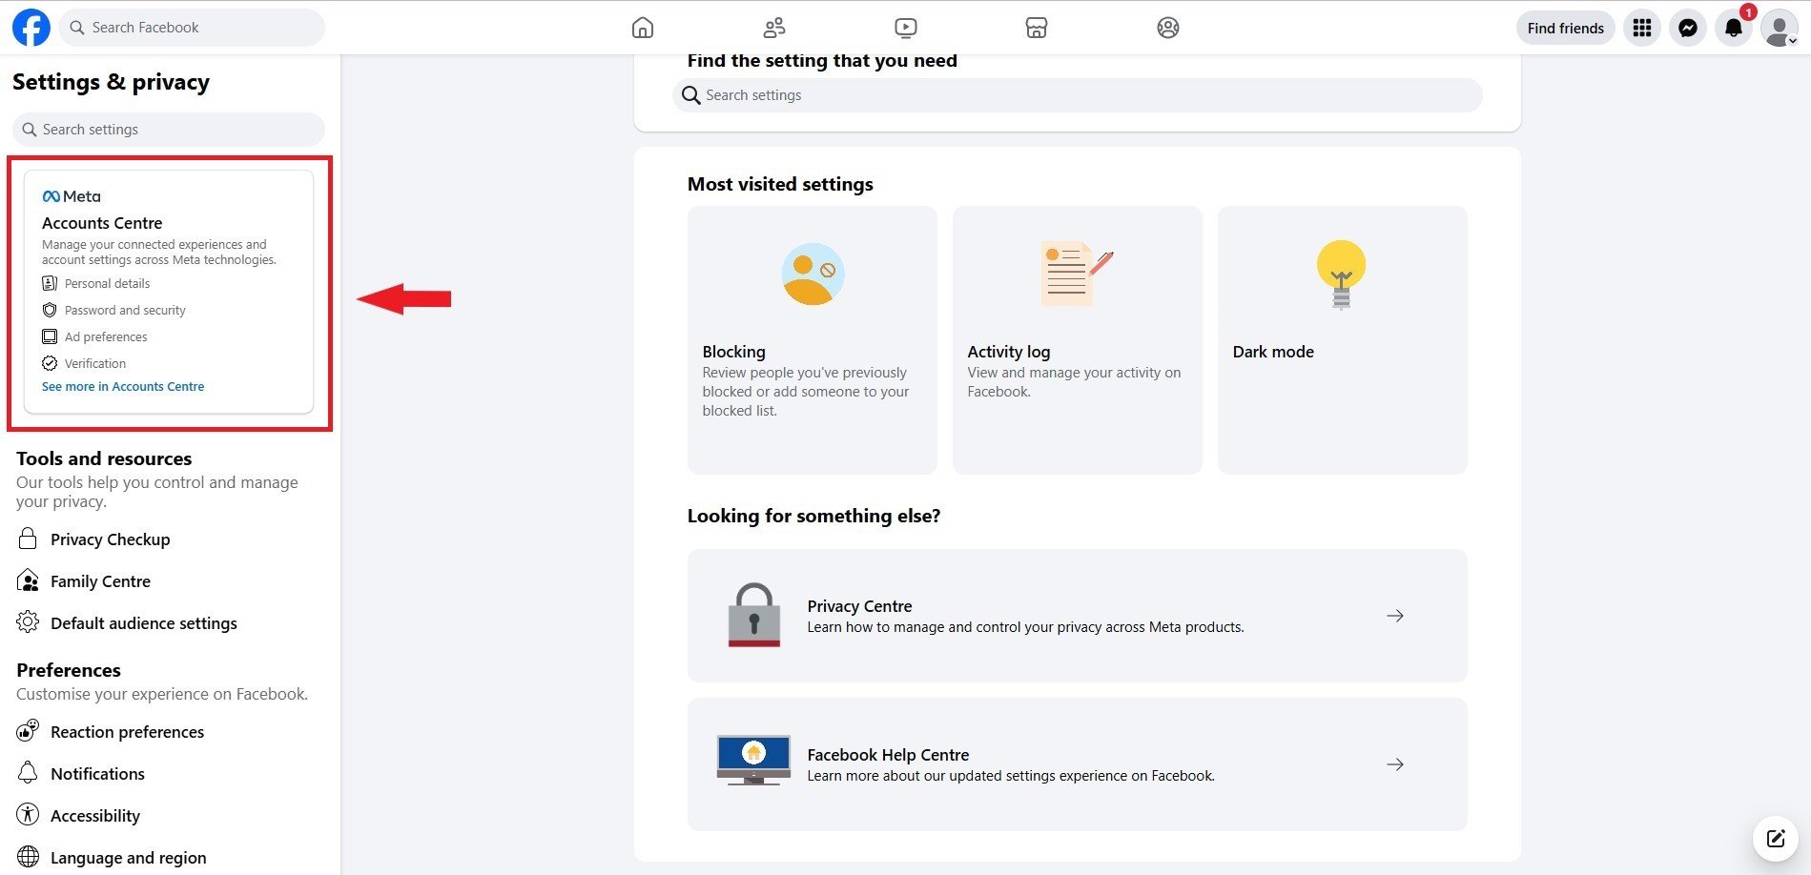Click the Privacy Centre padlock illustration
Screen dimensions: 1811x875
[x=754, y=615]
